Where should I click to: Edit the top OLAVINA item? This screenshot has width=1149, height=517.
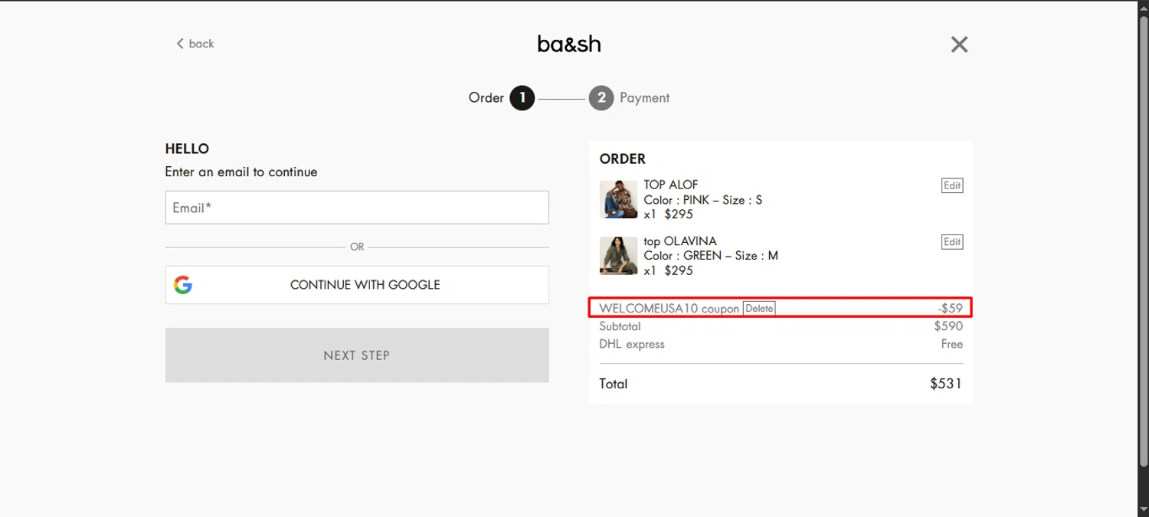(952, 242)
